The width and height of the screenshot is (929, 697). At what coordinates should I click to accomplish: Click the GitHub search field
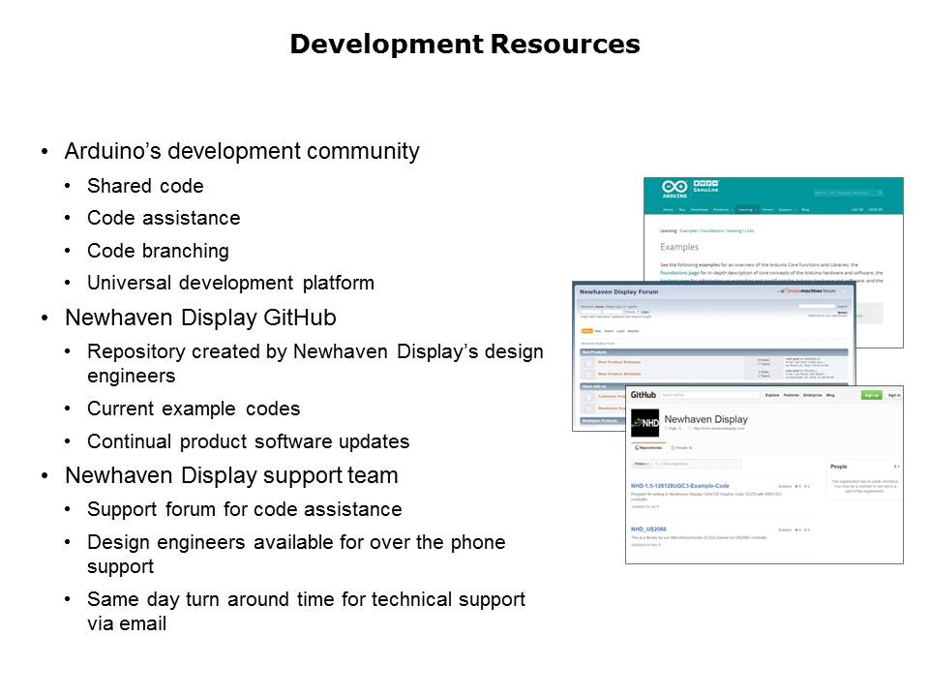click(709, 395)
